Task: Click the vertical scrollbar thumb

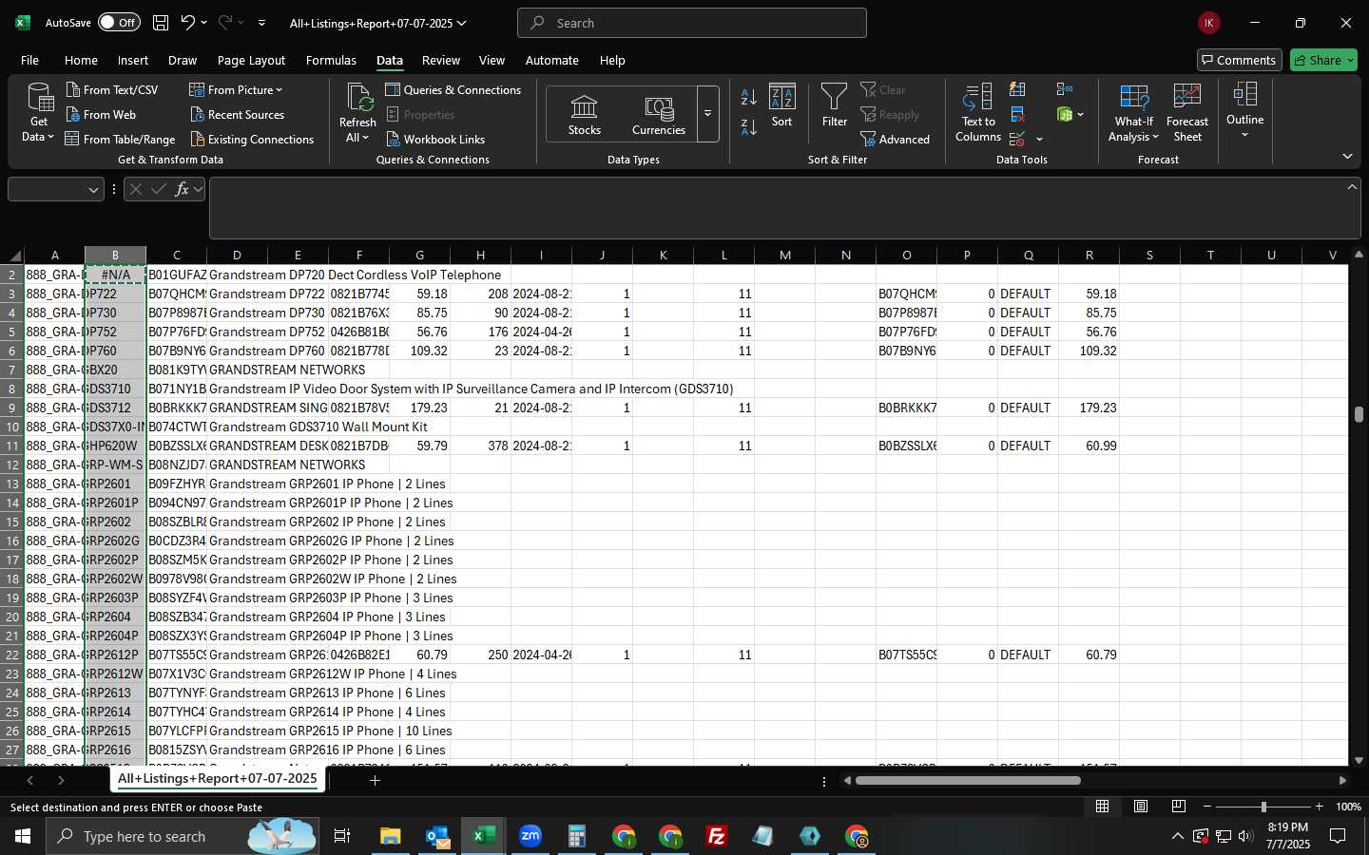Action: pyautogui.click(x=1359, y=414)
